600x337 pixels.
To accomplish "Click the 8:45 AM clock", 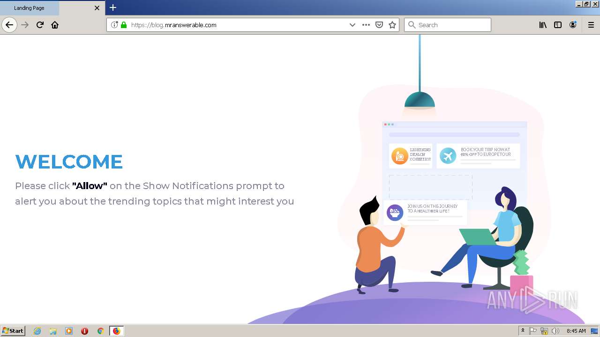I will [576, 331].
